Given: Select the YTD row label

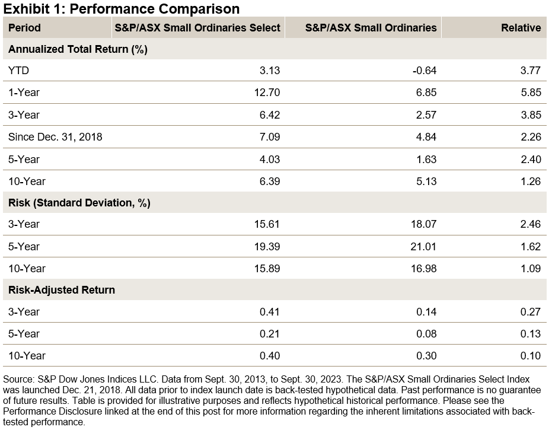Looking at the screenshot, I should pos(19,71).
